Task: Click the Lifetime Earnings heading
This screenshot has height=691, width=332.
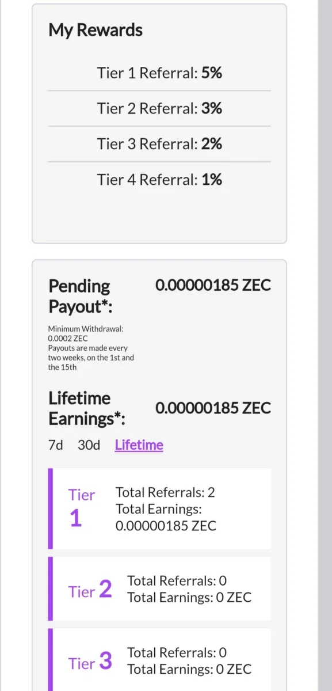Action: pos(87,408)
